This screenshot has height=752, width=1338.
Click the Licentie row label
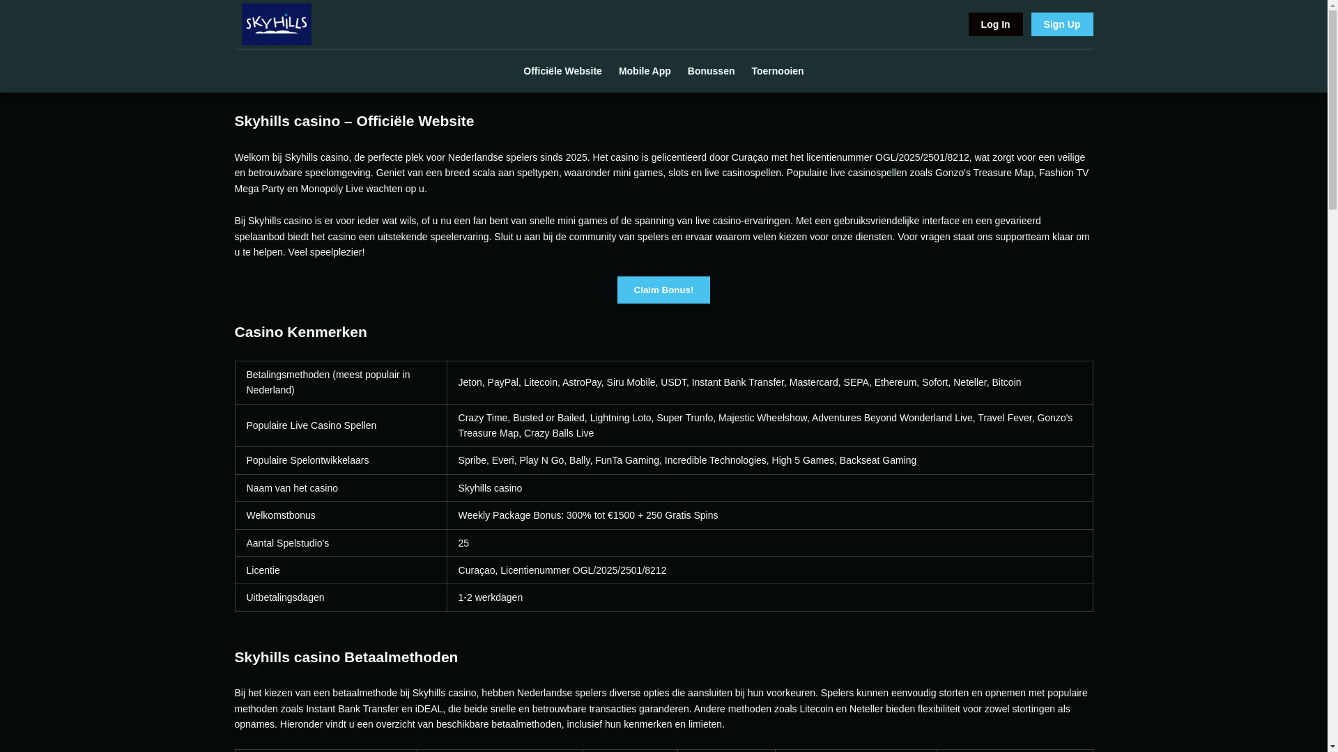tap(341, 570)
